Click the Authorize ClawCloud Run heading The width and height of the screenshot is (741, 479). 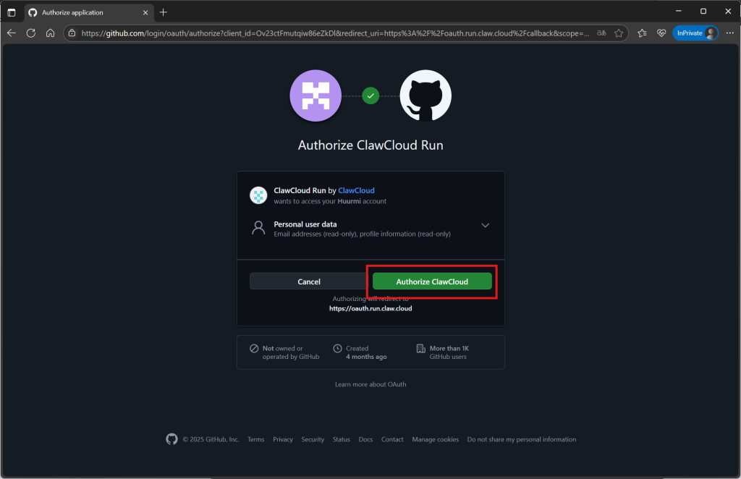370,145
